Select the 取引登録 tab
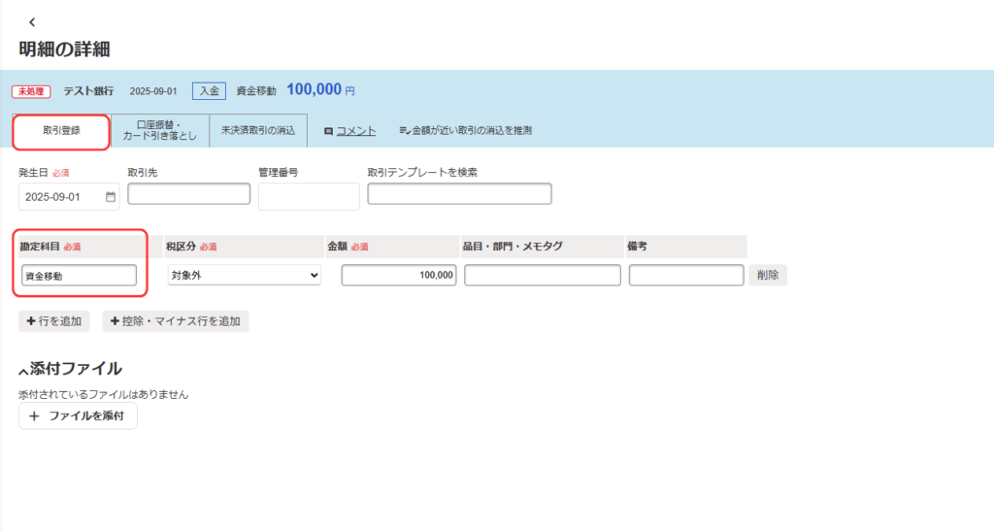This screenshot has width=994, height=531. coord(61,130)
